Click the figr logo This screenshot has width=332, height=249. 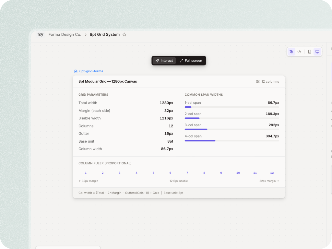41,34
